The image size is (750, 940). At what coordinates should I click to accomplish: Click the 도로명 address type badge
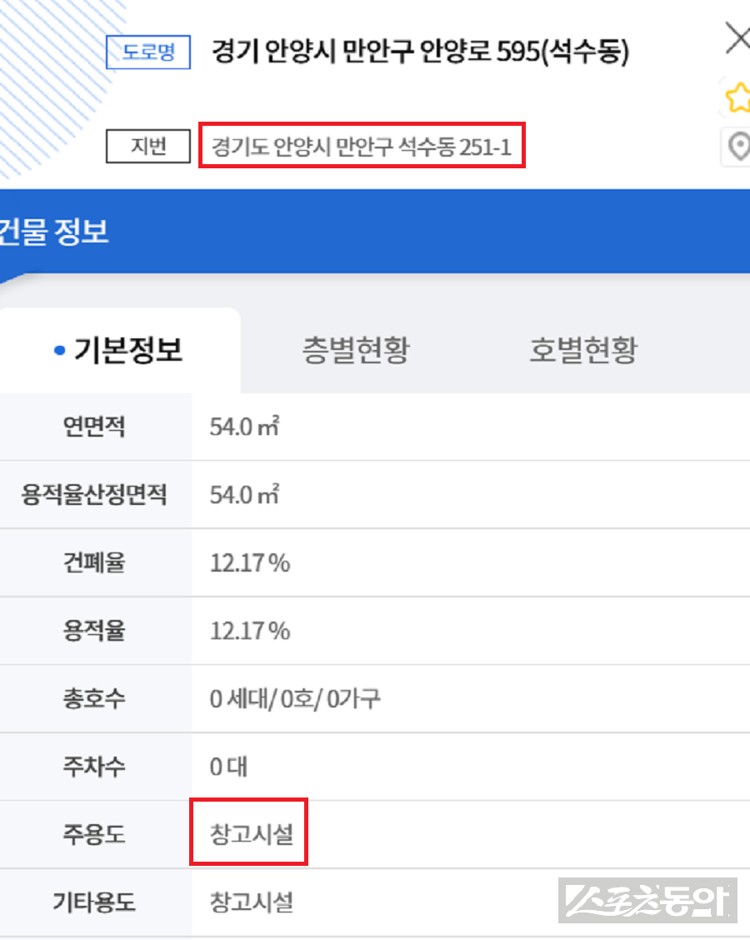(x=147, y=52)
